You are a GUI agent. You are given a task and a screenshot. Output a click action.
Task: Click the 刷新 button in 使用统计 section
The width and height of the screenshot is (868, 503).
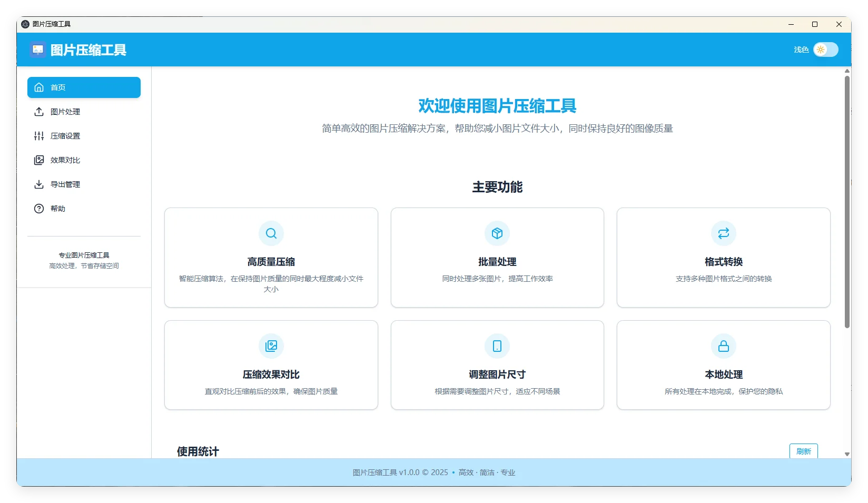coord(803,451)
